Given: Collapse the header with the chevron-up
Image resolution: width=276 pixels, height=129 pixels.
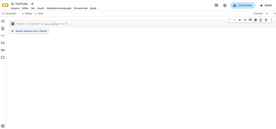Looking at the screenshot, I should [274, 13].
